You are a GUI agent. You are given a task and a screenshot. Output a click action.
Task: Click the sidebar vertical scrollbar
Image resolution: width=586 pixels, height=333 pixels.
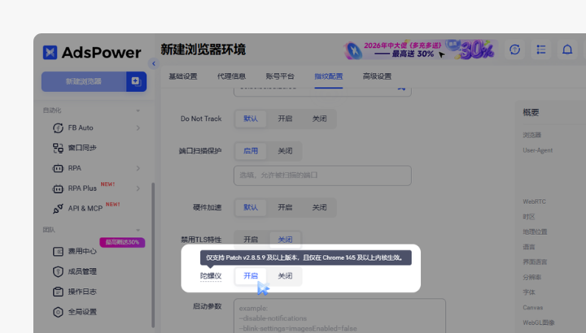pyautogui.click(x=153, y=256)
